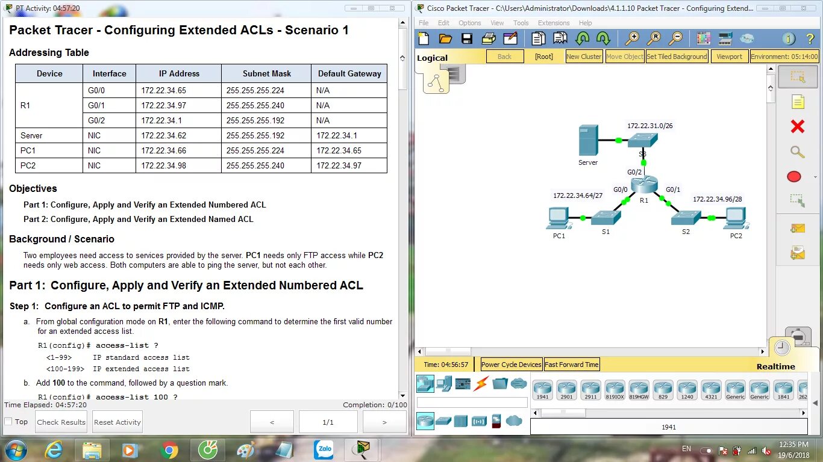Select Wireless Devices subcategory

(479, 421)
